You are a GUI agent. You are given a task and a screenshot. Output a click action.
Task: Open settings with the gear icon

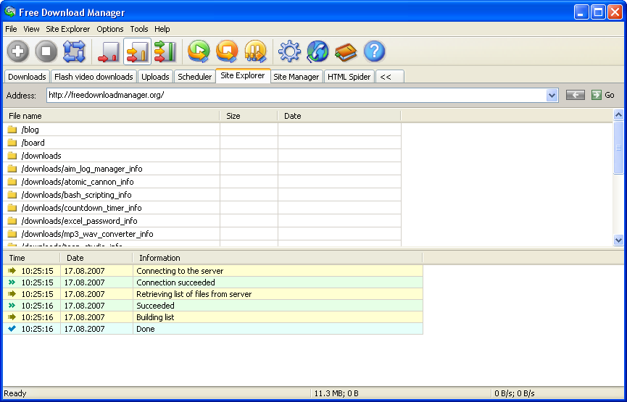pos(289,51)
